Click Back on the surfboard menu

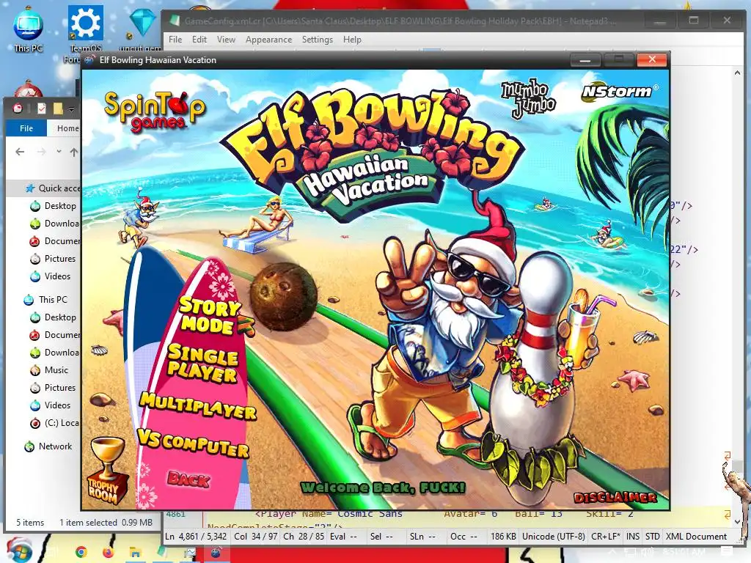pos(188,479)
